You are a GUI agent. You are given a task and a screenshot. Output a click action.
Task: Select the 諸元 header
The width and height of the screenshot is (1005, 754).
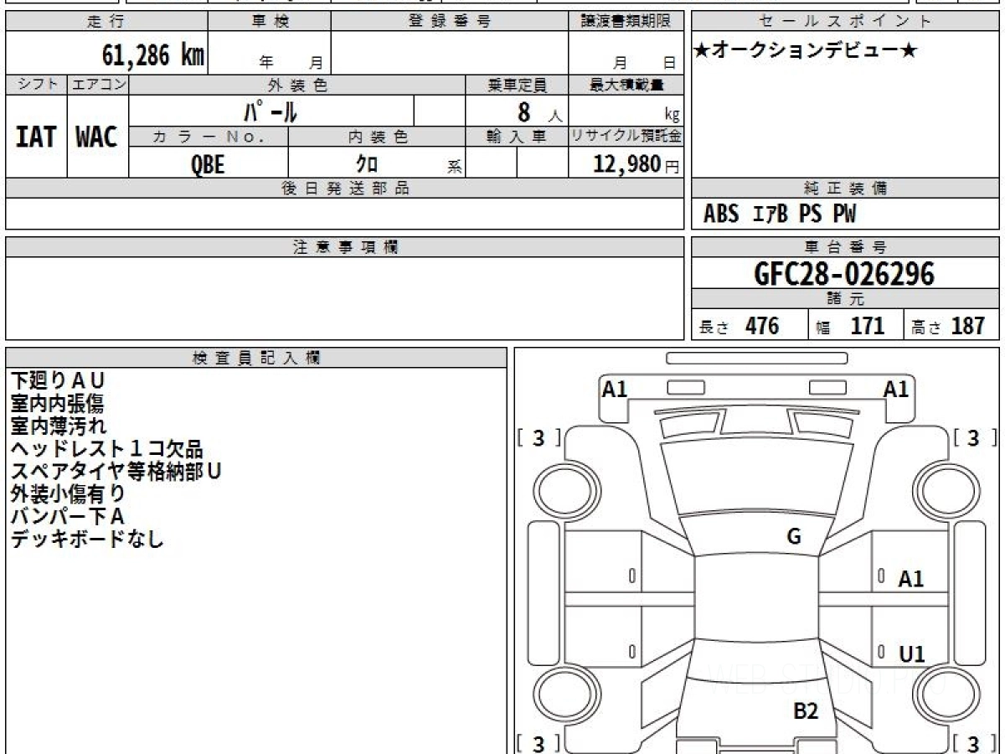846,299
